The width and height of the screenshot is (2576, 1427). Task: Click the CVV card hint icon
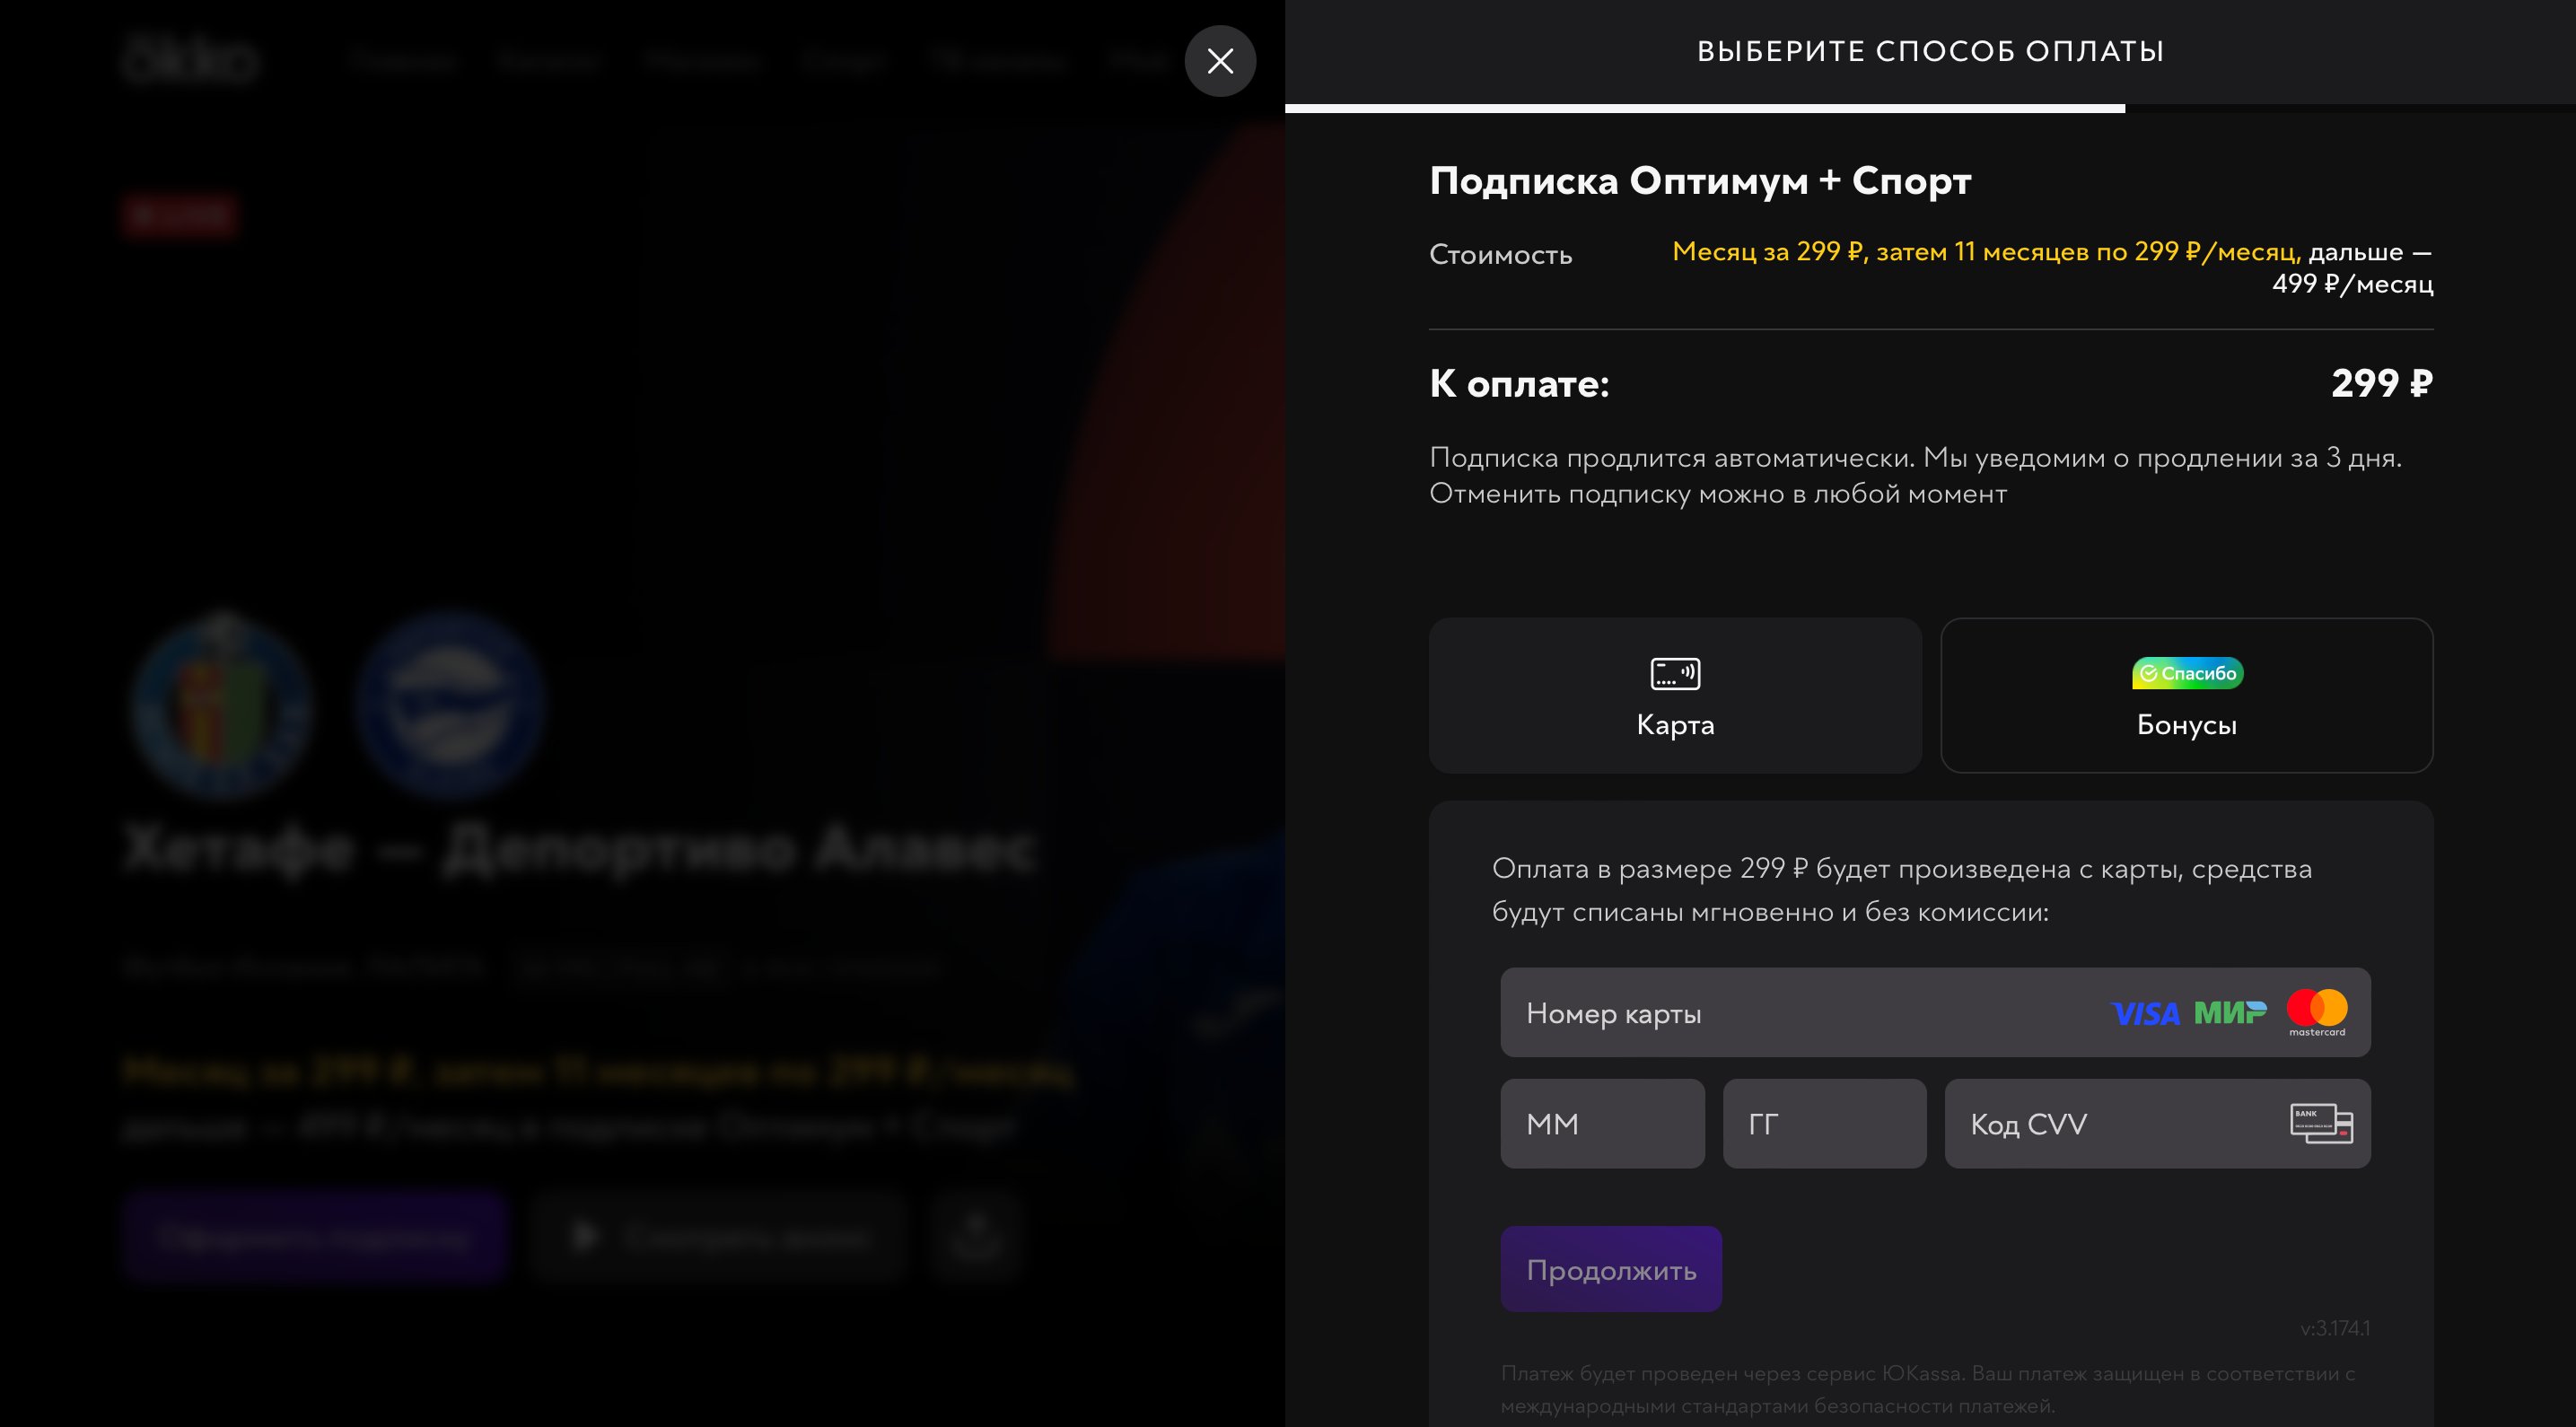(x=2320, y=1123)
